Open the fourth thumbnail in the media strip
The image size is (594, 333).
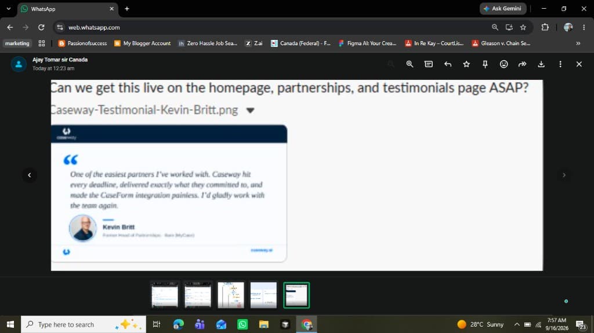click(x=263, y=295)
